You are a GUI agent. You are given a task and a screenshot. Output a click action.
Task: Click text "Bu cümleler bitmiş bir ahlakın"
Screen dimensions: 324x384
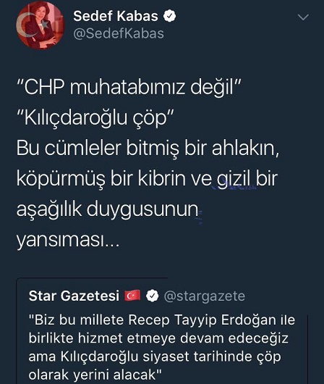148,149
